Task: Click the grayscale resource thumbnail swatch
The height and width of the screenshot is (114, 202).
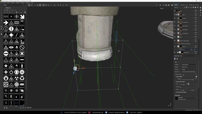Action: [176, 98]
